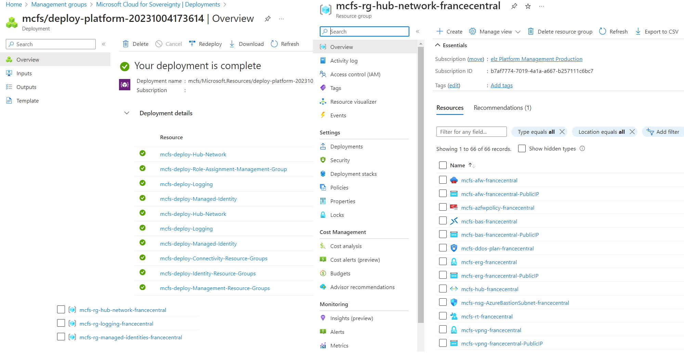
Task: Check the box for mcfs-afw-francecentral
Action: (x=443, y=180)
